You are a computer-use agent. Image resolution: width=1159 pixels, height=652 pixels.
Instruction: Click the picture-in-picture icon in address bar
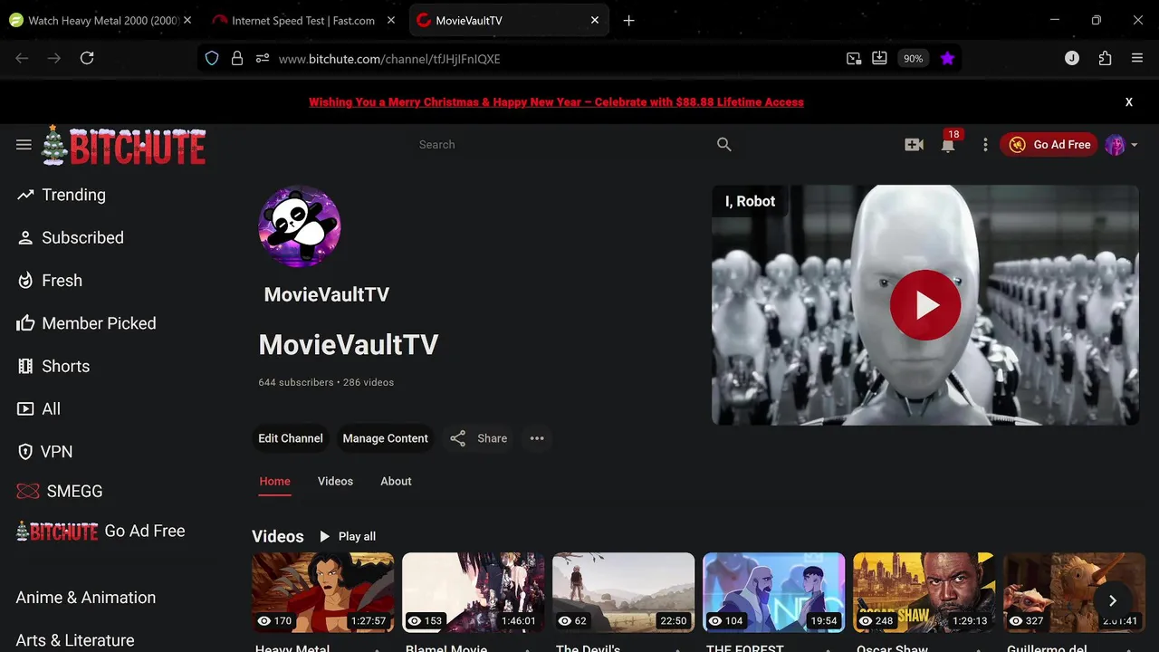(x=854, y=58)
